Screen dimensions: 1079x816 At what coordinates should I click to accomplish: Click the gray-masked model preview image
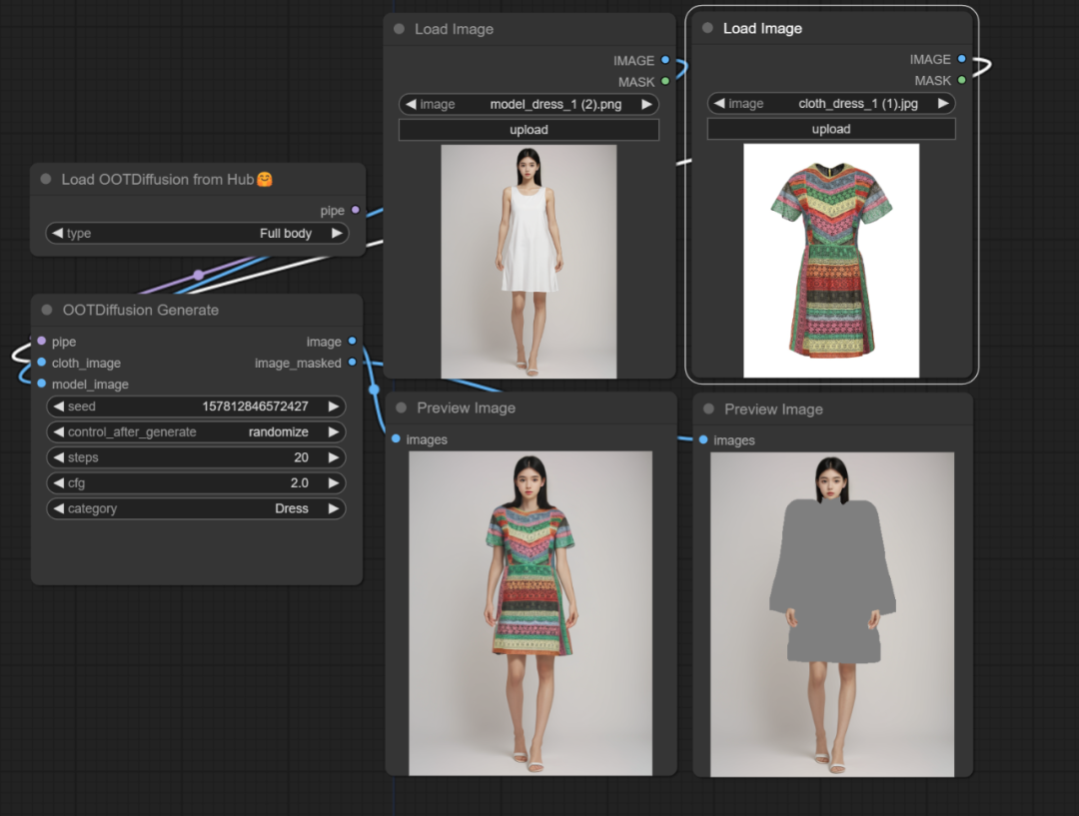(x=832, y=614)
